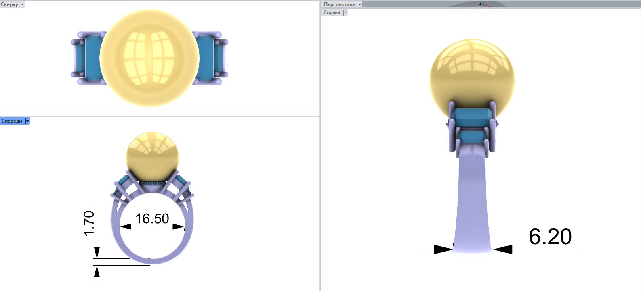Image resolution: width=641 pixels, height=291 pixels.
Task: Select the upper blue stone in right view
Action: (472, 117)
